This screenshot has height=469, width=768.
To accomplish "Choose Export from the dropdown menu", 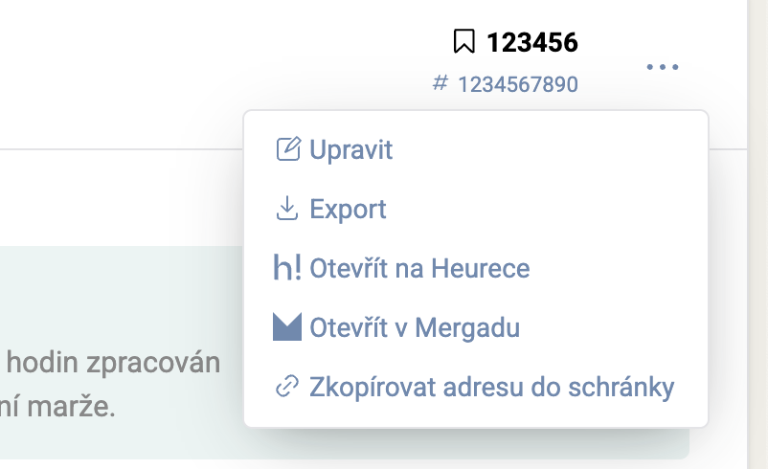I will [x=348, y=209].
